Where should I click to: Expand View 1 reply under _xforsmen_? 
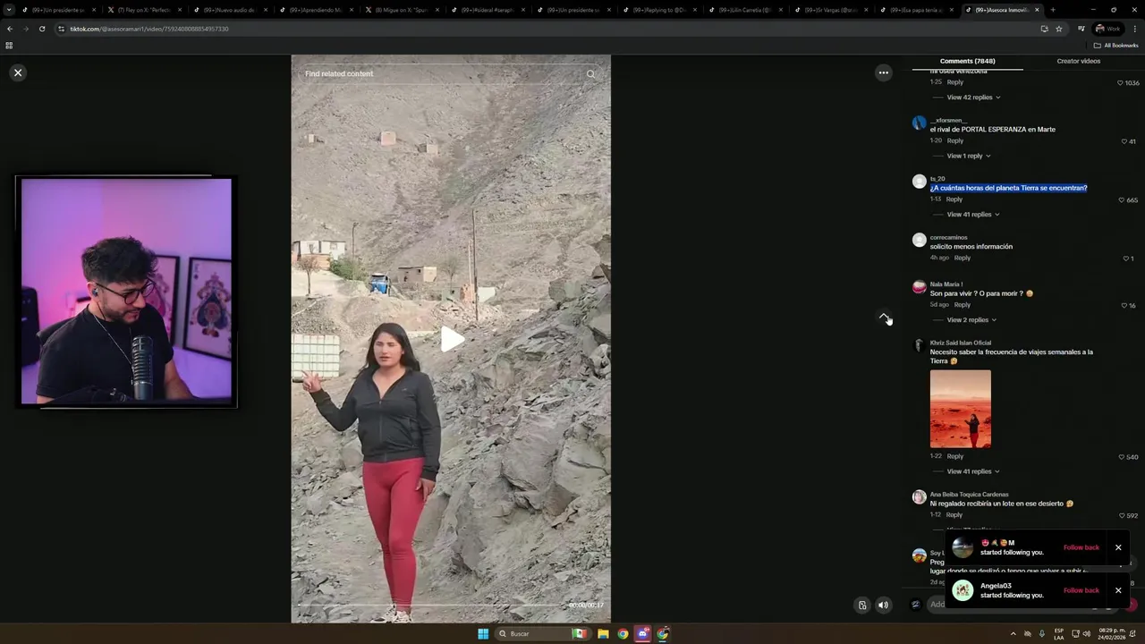pos(969,156)
